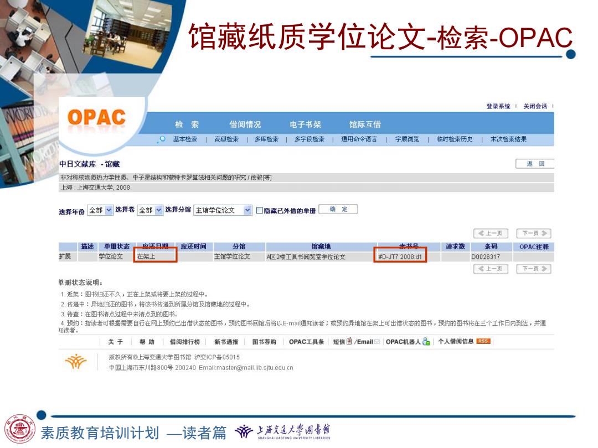This screenshot has width=598, height=448.
Task: Click the OPAC注释 column header
Action: (x=534, y=247)
